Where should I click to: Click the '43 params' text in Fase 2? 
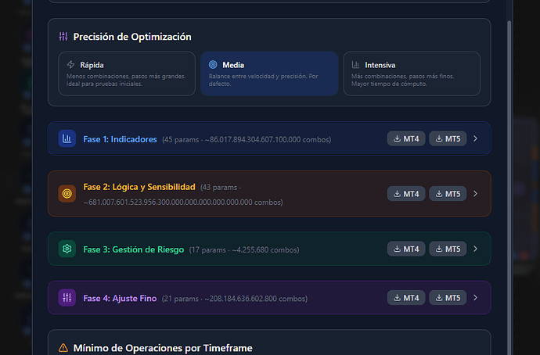tap(218, 188)
